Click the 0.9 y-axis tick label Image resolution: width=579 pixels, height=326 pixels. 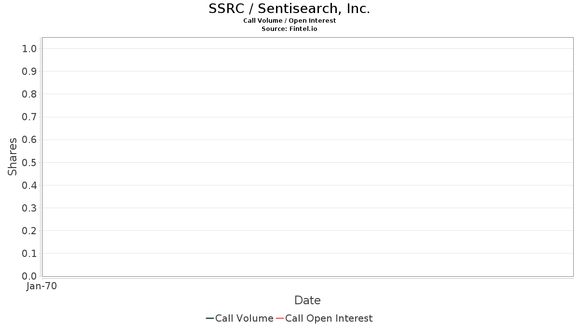pyautogui.click(x=29, y=71)
